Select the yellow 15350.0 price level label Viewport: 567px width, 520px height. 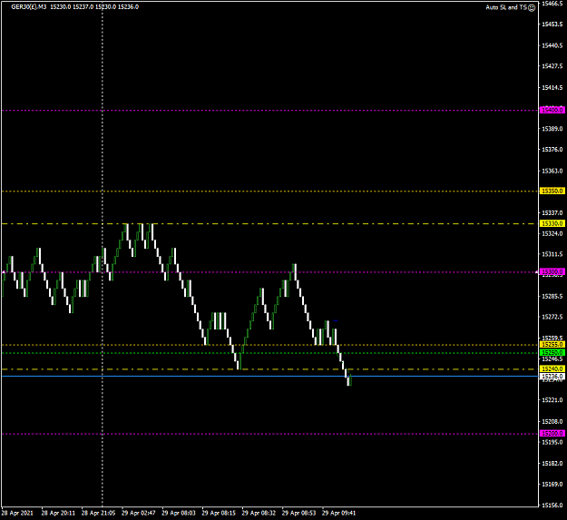pyautogui.click(x=552, y=191)
